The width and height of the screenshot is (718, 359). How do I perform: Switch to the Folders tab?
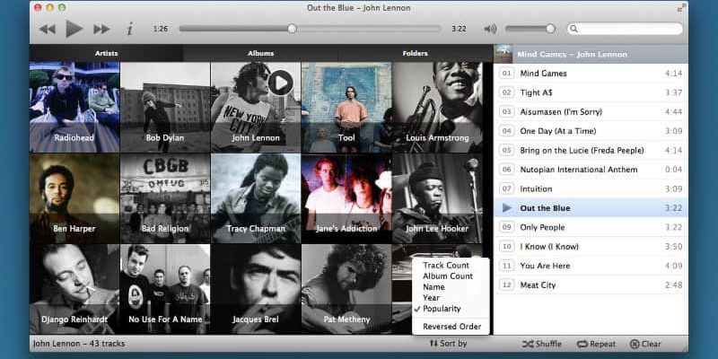click(416, 53)
